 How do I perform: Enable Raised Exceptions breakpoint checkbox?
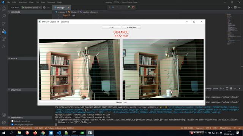tap(13, 121)
